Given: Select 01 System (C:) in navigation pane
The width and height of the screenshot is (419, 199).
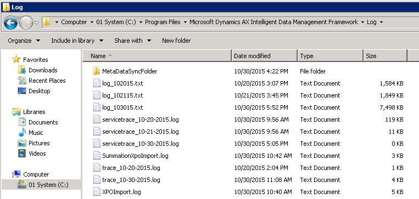Looking at the screenshot, I should point(48,185).
